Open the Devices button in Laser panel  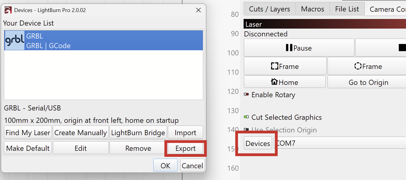[258, 143]
